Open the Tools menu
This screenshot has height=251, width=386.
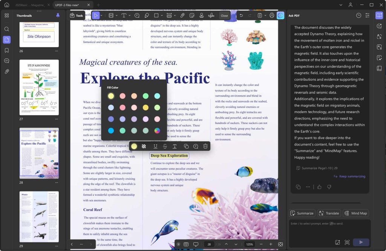(x=77, y=15)
